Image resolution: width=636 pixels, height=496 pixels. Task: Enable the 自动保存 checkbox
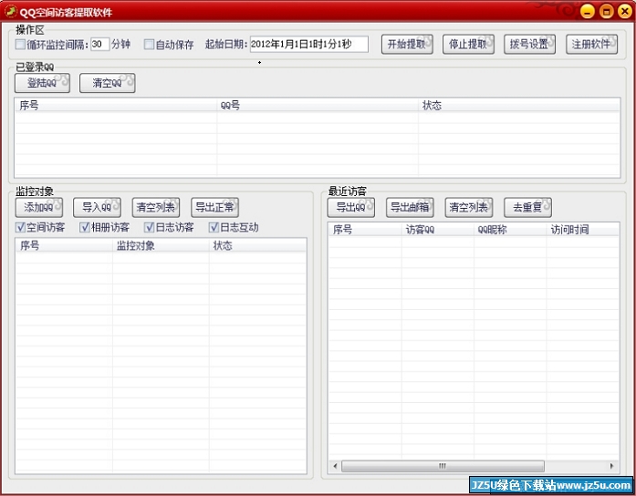pyautogui.click(x=150, y=44)
